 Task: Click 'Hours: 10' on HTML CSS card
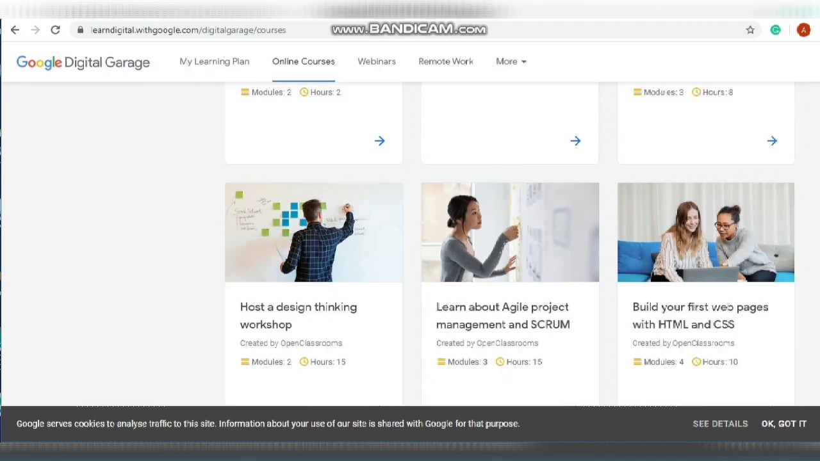click(x=720, y=362)
